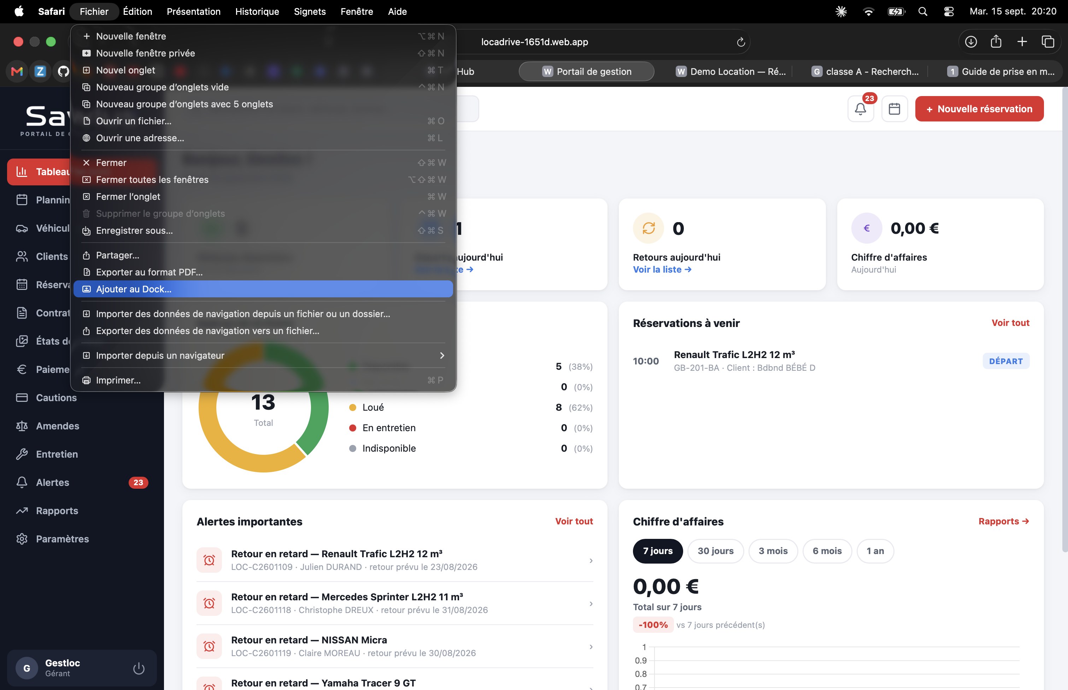Click the logout power icon near Gestloc
Screen dimensions: 1068x690
139,668
